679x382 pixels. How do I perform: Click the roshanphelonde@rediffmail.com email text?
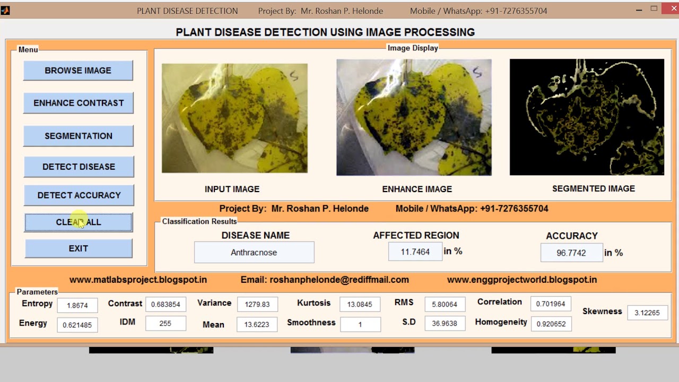click(x=339, y=280)
